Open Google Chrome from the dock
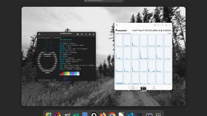 tap(112, 114)
